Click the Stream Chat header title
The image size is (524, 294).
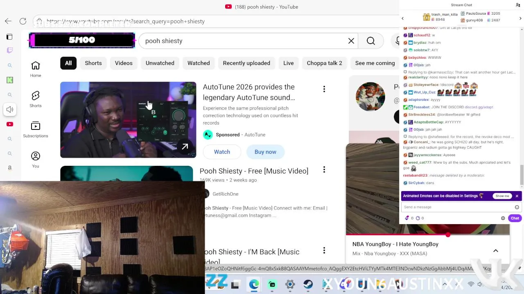point(461,5)
